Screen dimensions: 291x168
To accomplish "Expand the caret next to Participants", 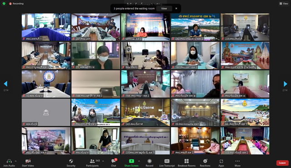I will [x=103, y=161].
